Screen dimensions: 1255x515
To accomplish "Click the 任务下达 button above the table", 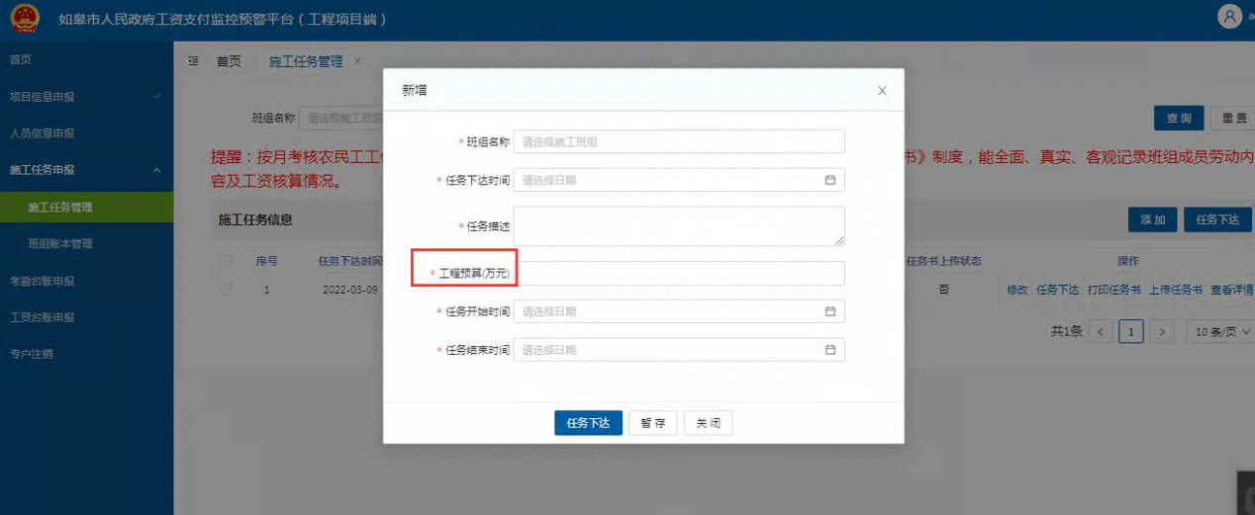I will click(x=1218, y=219).
